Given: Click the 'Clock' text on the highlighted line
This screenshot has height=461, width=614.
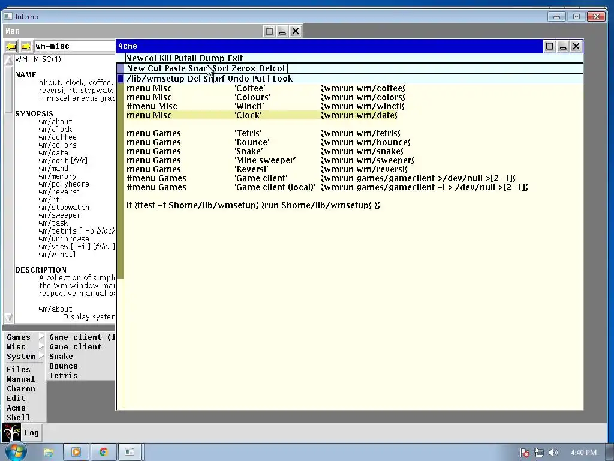Looking at the screenshot, I should (248, 115).
